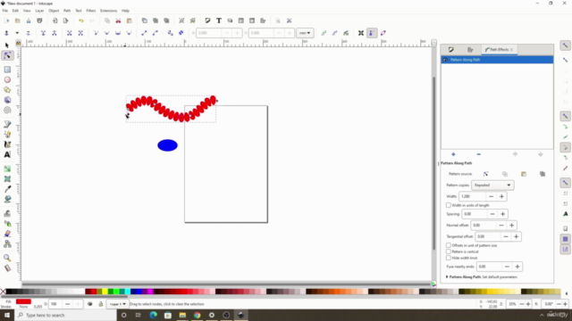This screenshot has height=321, width=572.
Task: Toggle layer lock icon in status bar
Action: 101,304
